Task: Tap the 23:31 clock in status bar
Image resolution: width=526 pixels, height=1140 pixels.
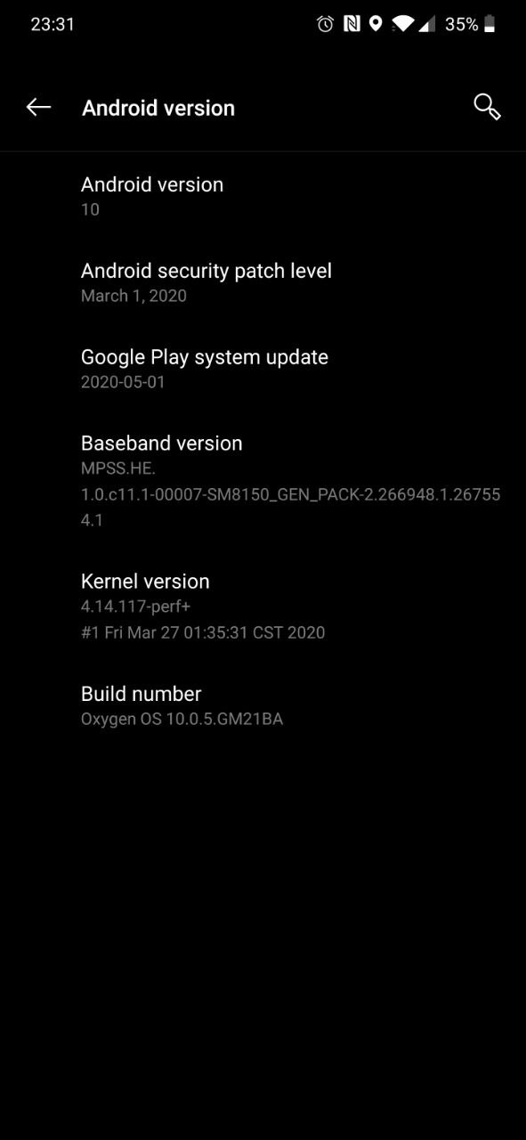Action: pyautogui.click(x=53, y=24)
